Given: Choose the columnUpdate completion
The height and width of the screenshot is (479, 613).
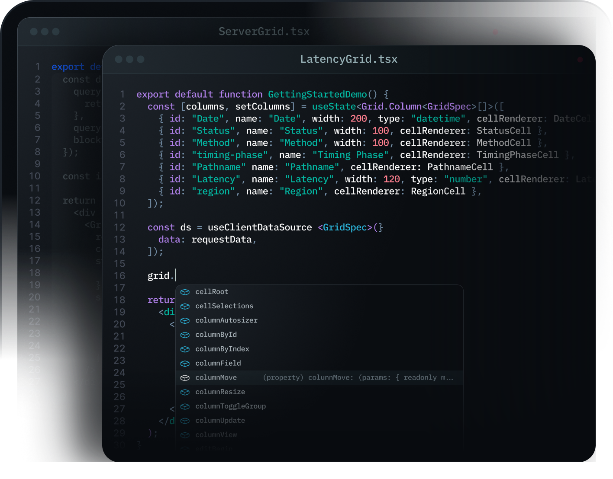Looking at the screenshot, I should click(319, 420).
